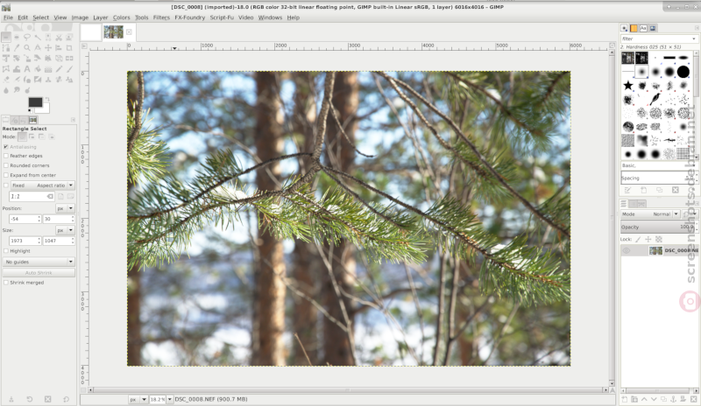Open the Colors menu
Screen dimensions: 701x406
tap(121, 17)
